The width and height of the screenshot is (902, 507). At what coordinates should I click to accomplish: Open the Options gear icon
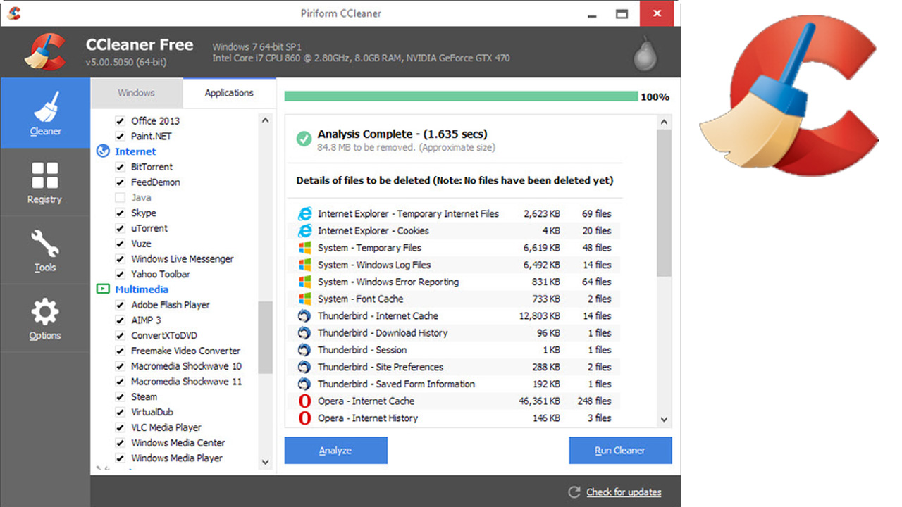(45, 312)
